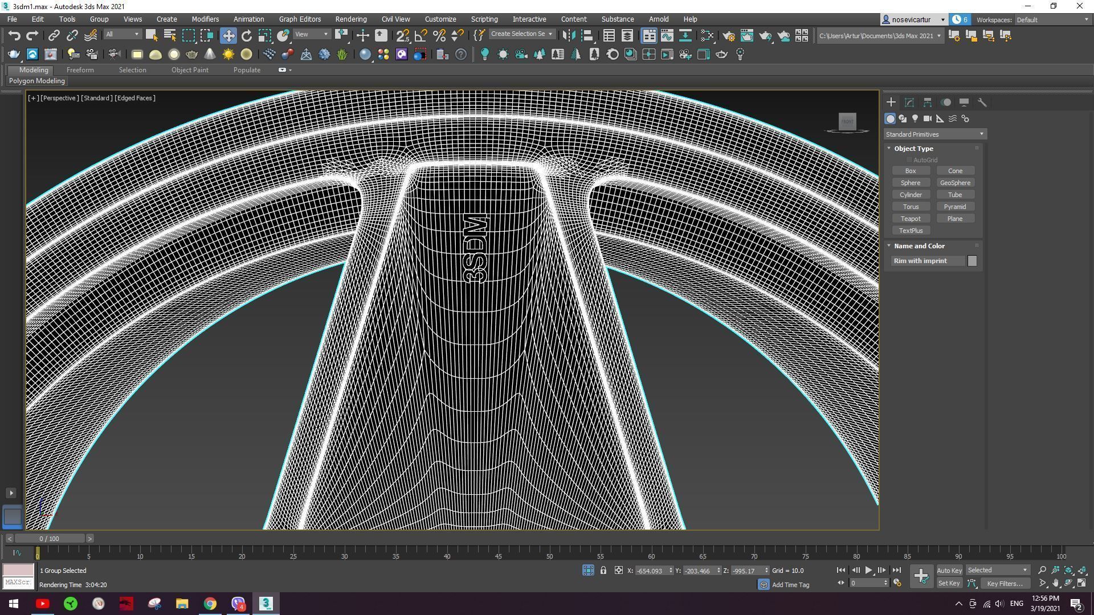Open the Key Filters dialog

pos(1005,583)
